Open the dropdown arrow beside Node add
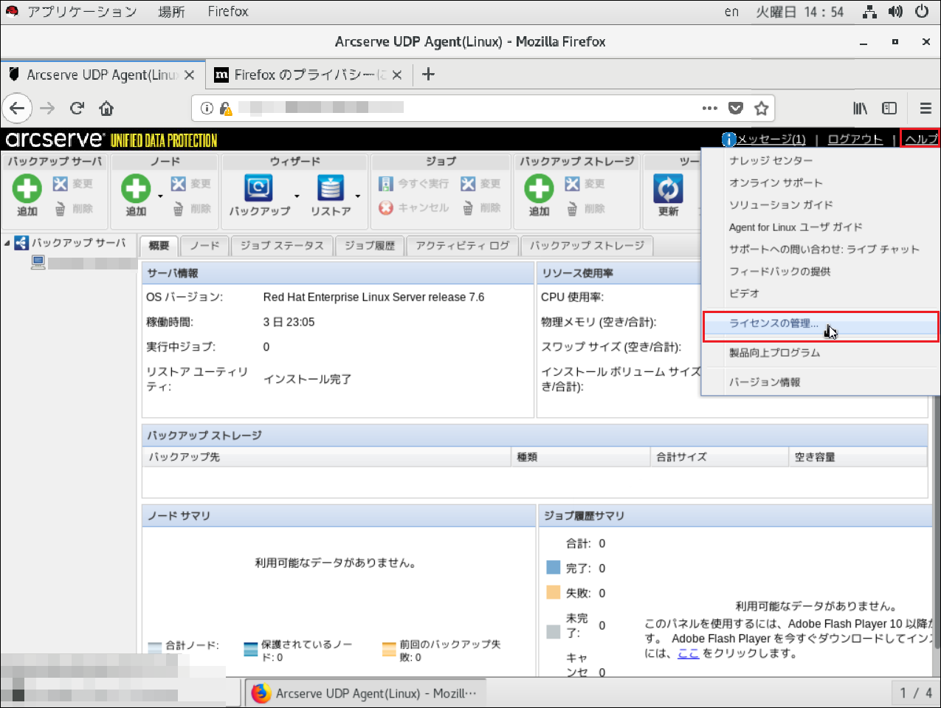The width and height of the screenshot is (941, 708). [x=160, y=196]
